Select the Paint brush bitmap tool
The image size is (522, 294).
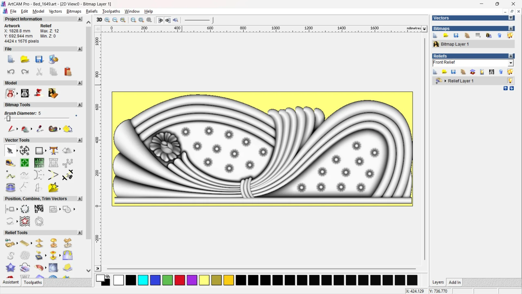[11, 129]
